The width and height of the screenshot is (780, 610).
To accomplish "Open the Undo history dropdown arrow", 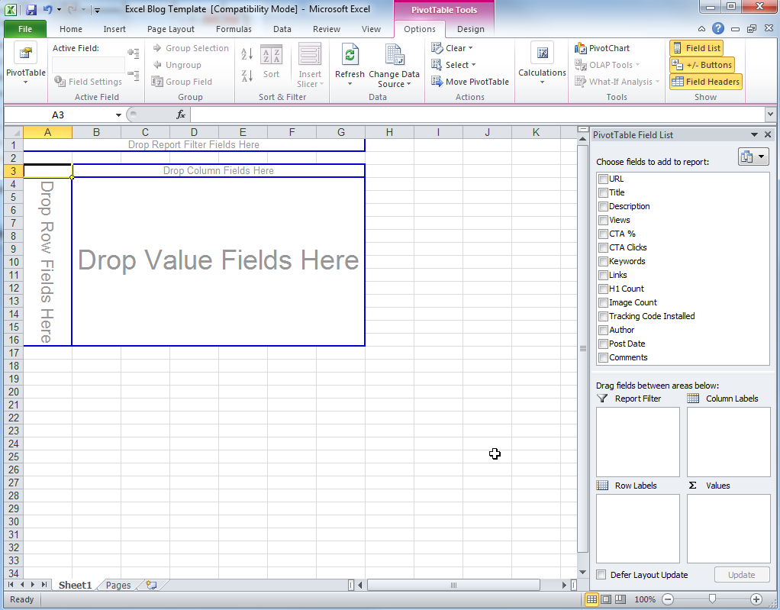I will point(60,9).
